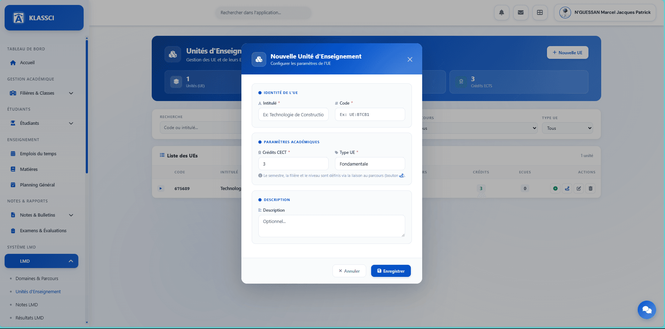Screen dimensions: 665x329
Task: Click the Intitulé input field
Action: (293, 115)
